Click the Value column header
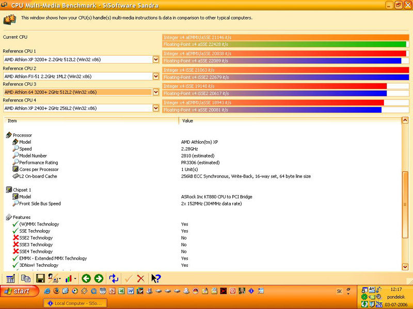Screen dimensions: 413x309 click(290, 121)
